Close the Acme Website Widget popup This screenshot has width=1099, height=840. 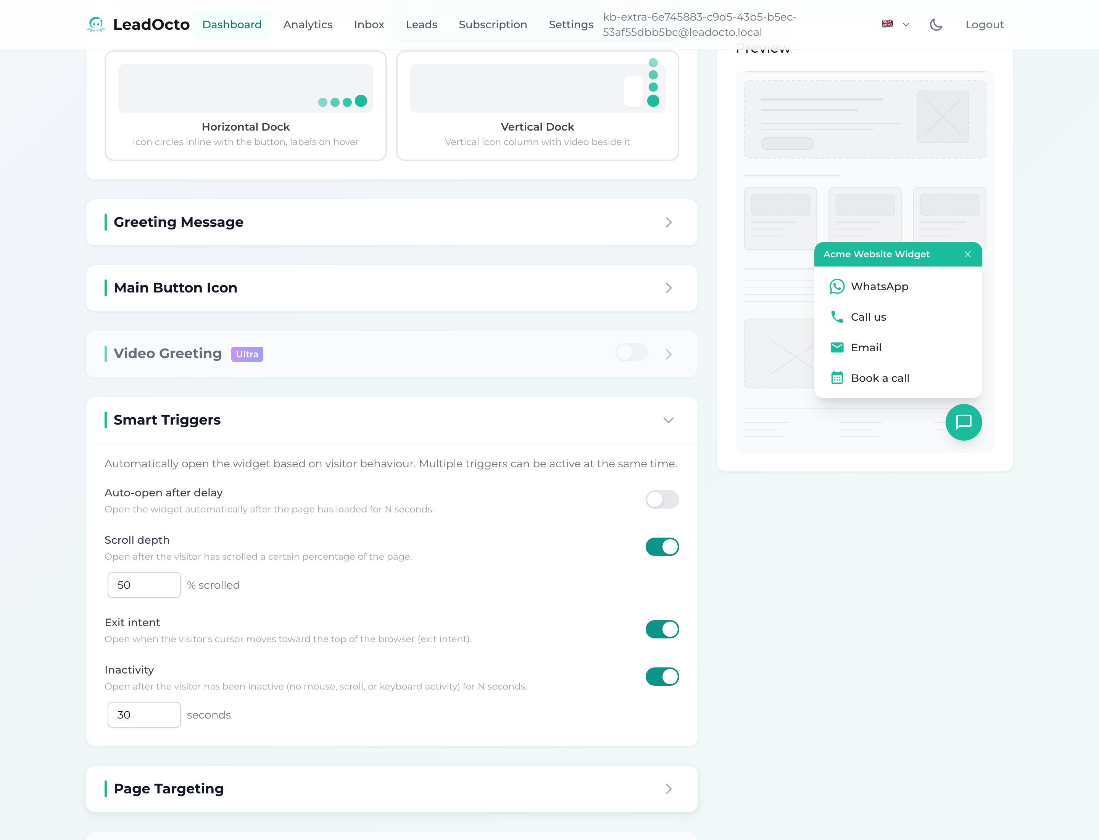click(x=968, y=255)
